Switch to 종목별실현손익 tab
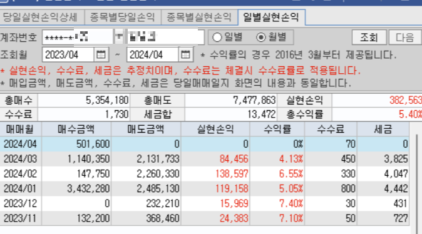 (x=199, y=18)
